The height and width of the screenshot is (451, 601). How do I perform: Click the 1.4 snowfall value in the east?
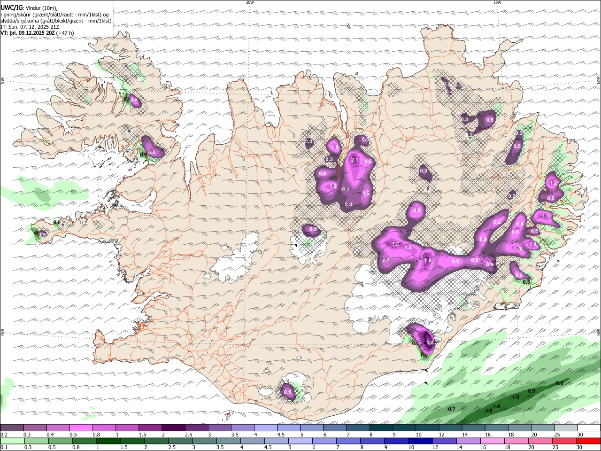click(x=532, y=245)
